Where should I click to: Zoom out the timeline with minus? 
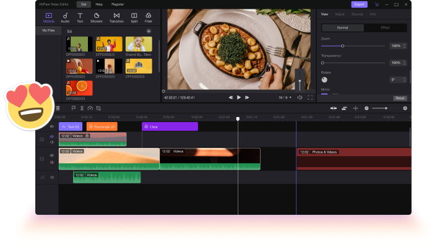pos(366,108)
